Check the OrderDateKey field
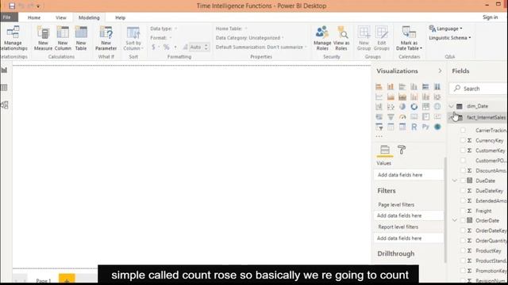The height and width of the screenshot is (285, 508). tap(463, 230)
